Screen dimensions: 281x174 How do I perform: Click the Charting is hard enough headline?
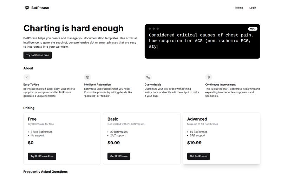point(73,28)
